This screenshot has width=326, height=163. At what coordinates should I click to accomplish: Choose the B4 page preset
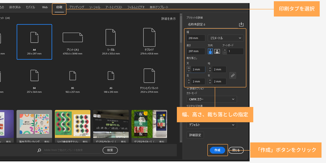[x=34, y=76]
